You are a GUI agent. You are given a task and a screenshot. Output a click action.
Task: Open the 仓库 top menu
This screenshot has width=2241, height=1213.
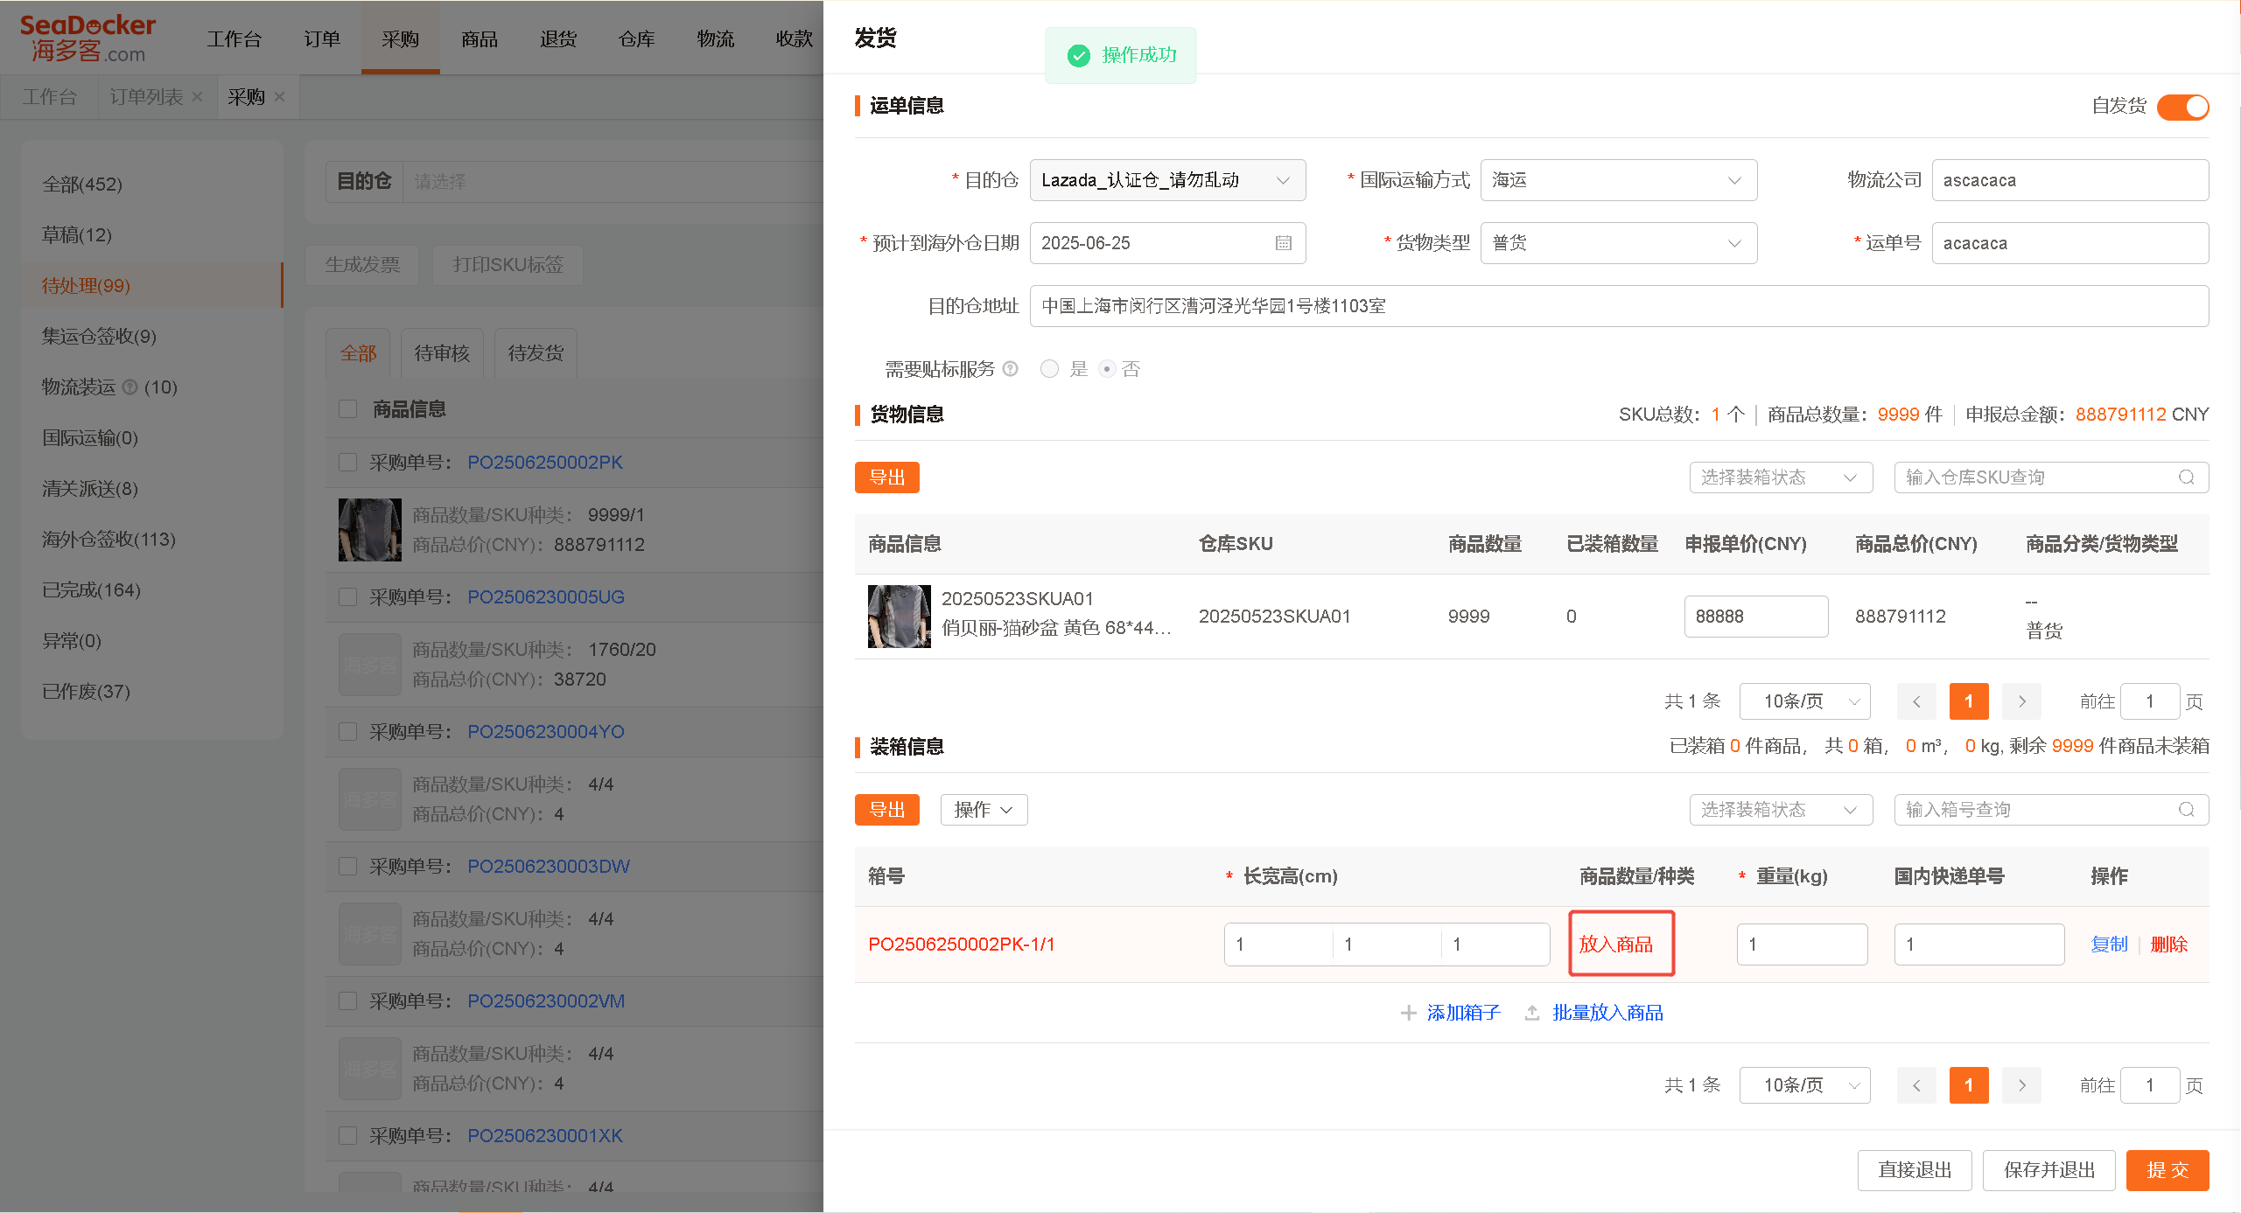tap(637, 38)
